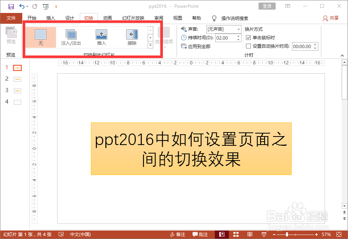Select the 擦除 Wipe transition
The height and width of the screenshot is (239, 348).
(132, 37)
